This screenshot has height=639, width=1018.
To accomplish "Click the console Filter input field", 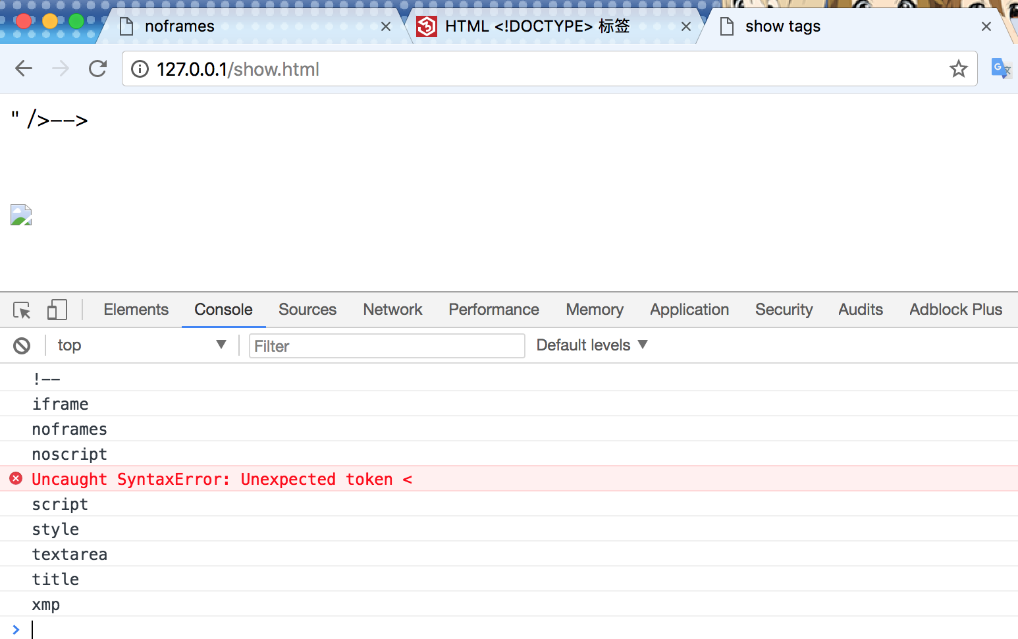I will click(x=387, y=346).
